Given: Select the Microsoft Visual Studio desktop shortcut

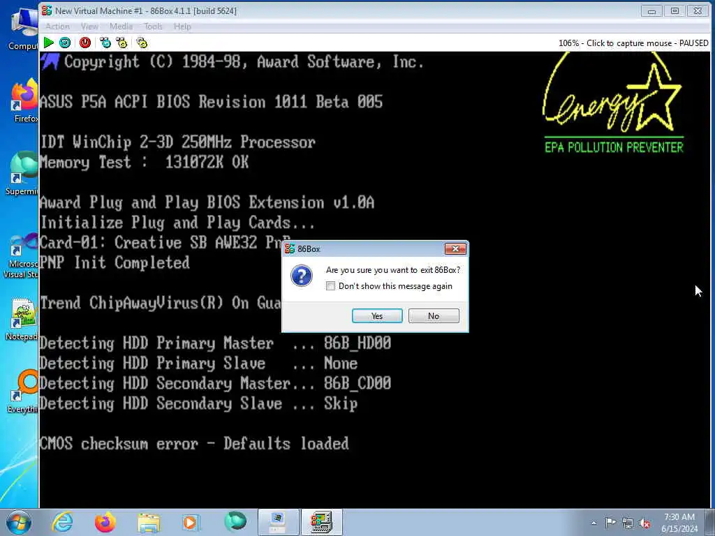Looking at the screenshot, I should pyautogui.click(x=21, y=256).
